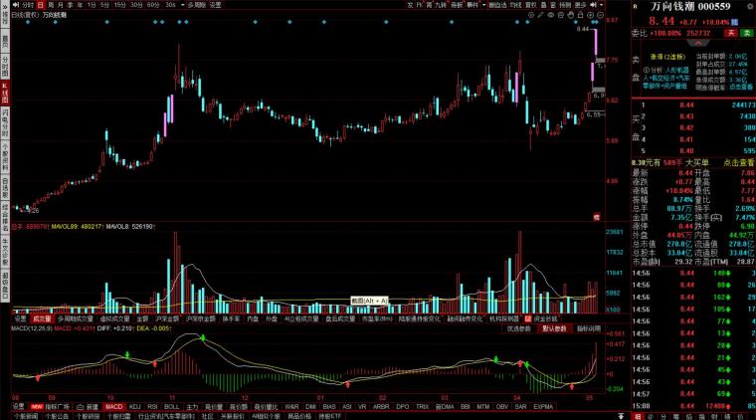This screenshot has height=420, width=756.
Task: Click the 新建 new indicator icon button
Action: click(88, 406)
